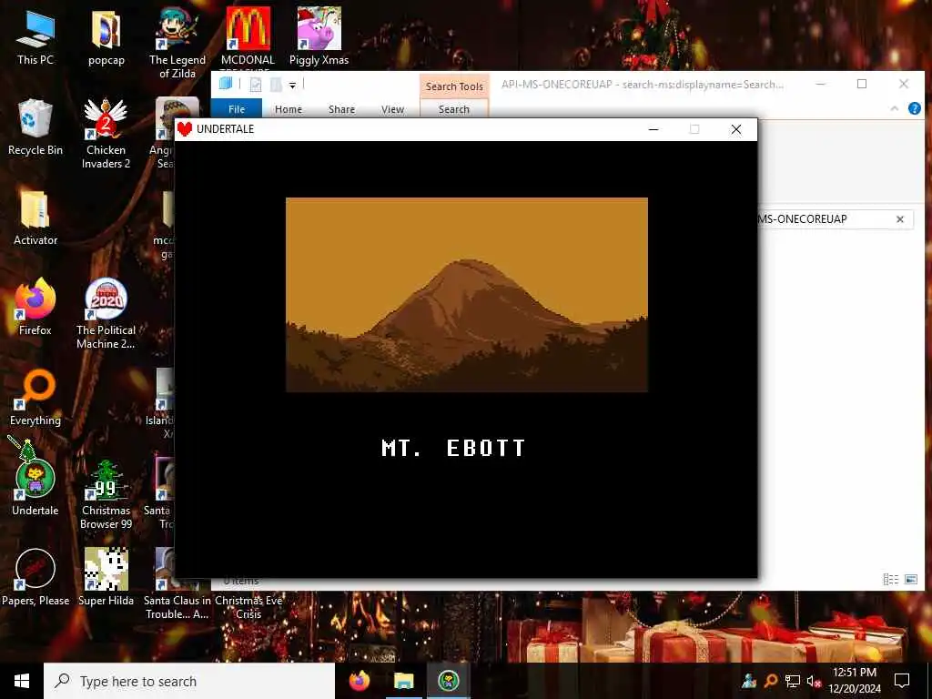Launch The Political Machine 2020 shortcut
Viewport: 932px width, 699px height.
tap(106, 314)
